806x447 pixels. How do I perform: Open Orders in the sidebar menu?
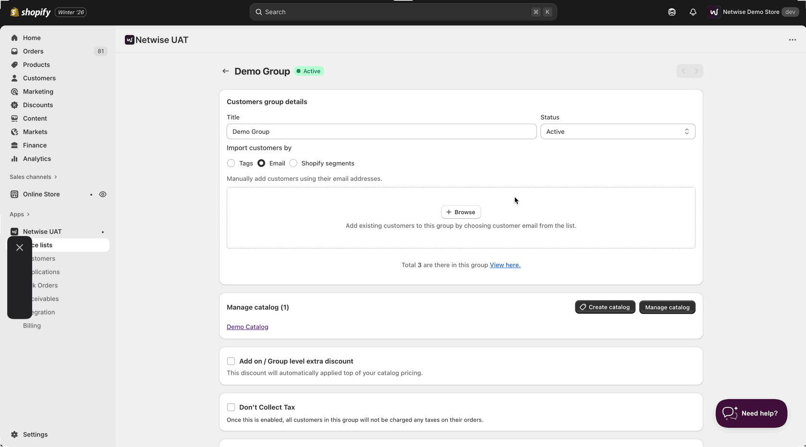pyautogui.click(x=33, y=51)
